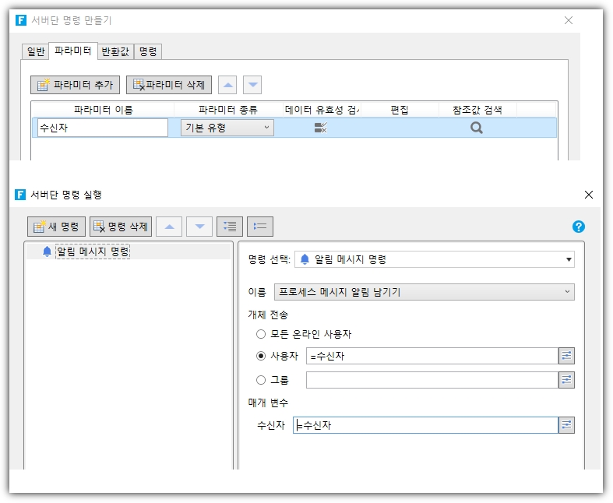The width and height of the screenshot is (613, 503).
Task: Switch to the 반환값 tab
Action: [x=114, y=52]
